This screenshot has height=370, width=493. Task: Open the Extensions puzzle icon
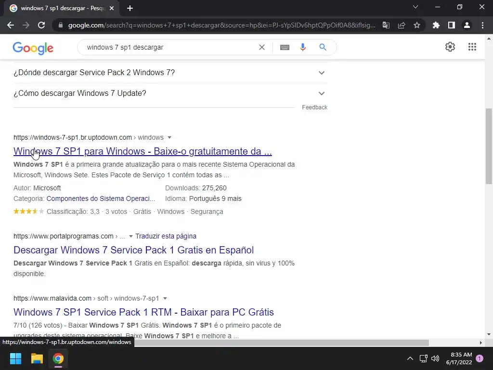(x=436, y=25)
